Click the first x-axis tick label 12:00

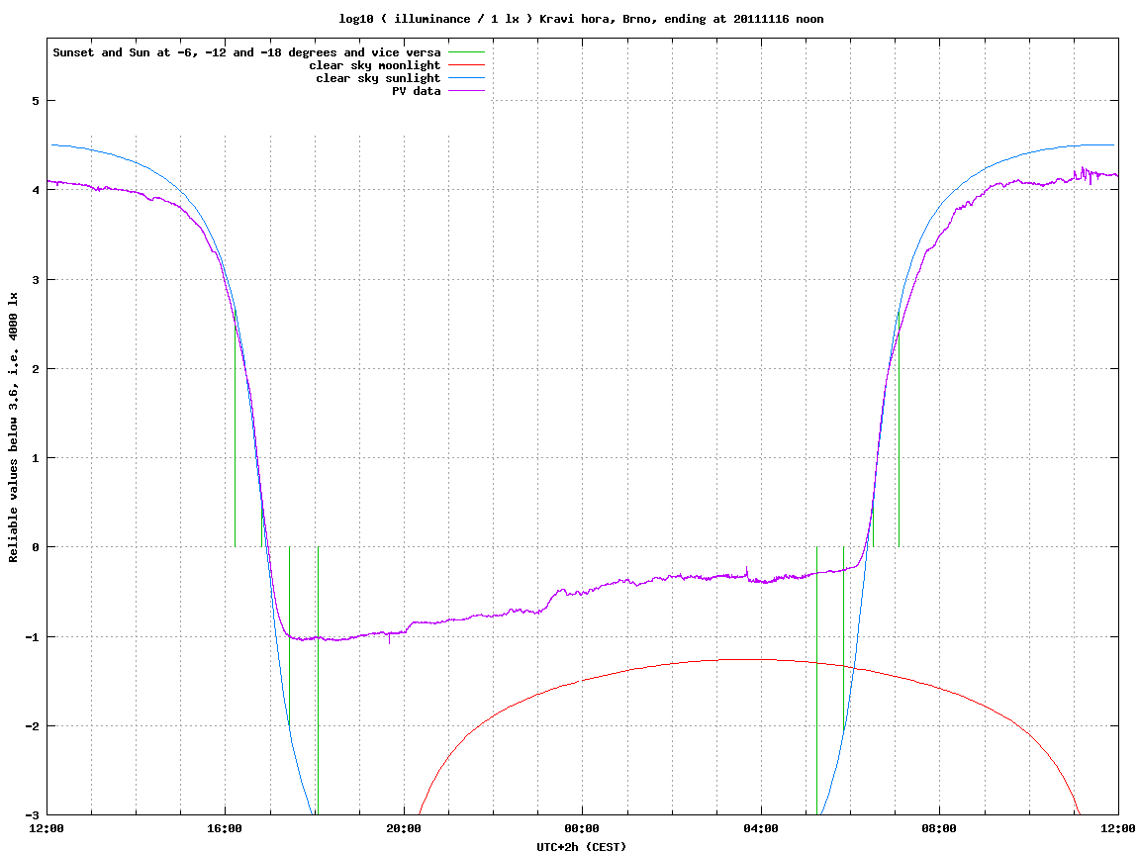47,828
